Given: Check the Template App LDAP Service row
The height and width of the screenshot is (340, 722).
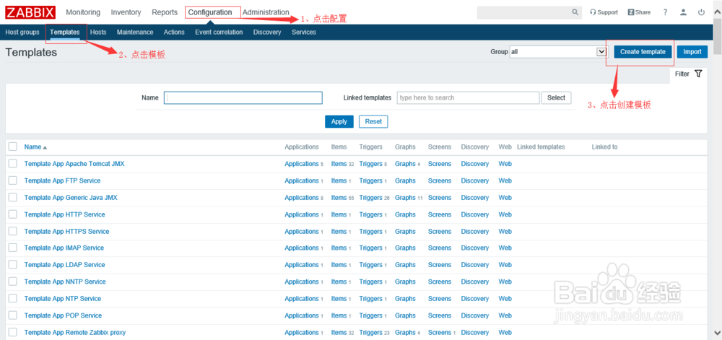Looking at the screenshot, I should 13,264.
